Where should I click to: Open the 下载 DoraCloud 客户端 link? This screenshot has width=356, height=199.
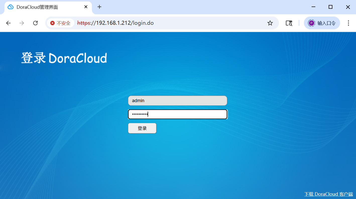click(328, 194)
